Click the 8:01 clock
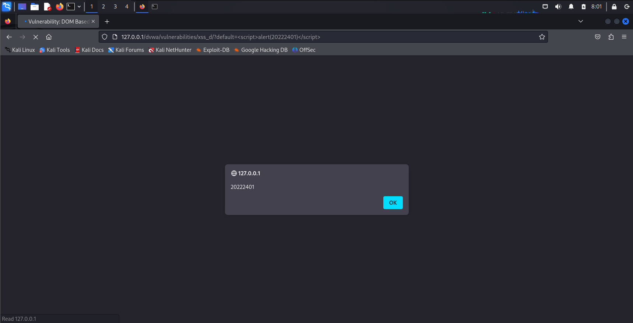 597,7
